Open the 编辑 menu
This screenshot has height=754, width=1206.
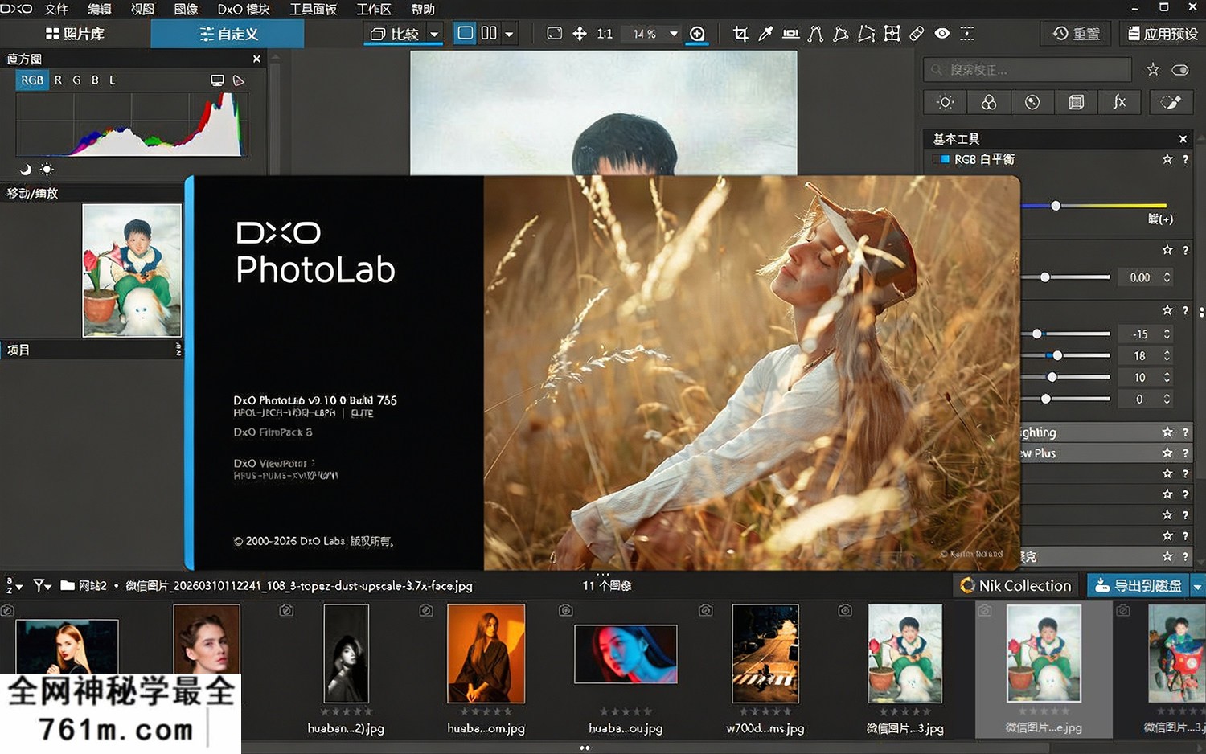(x=99, y=9)
